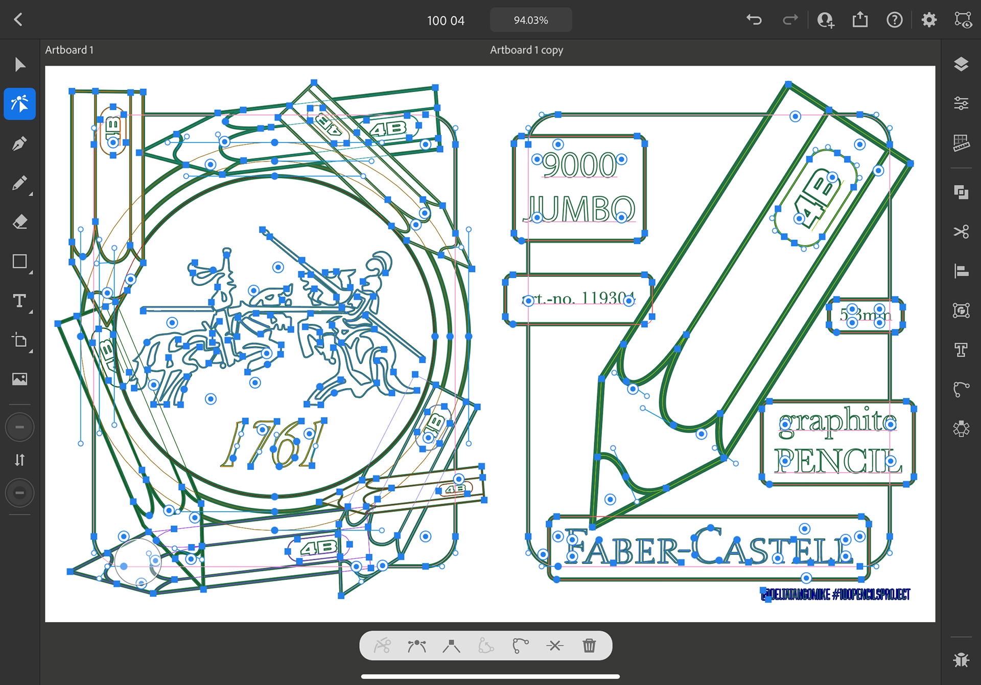Open the Align panel
The width and height of the screenshot is (981, 685).
(x=961, y=271)
